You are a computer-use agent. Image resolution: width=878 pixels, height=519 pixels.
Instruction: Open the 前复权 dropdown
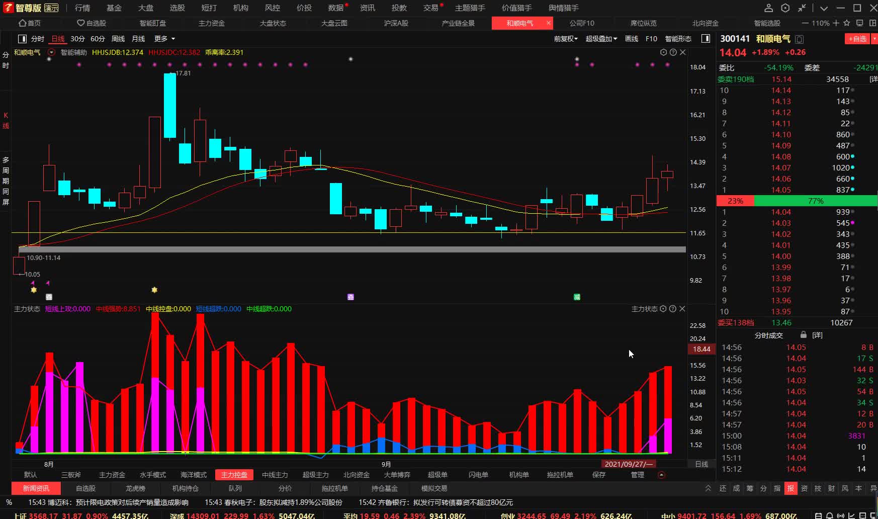[566, 39]
